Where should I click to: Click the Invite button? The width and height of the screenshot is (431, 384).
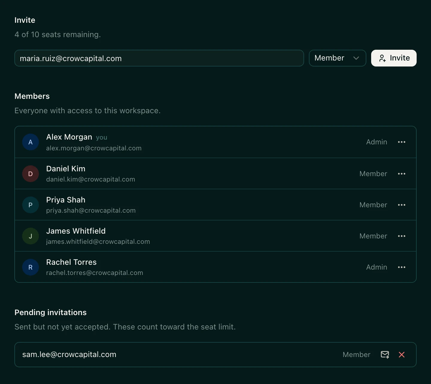coord(394,58)
